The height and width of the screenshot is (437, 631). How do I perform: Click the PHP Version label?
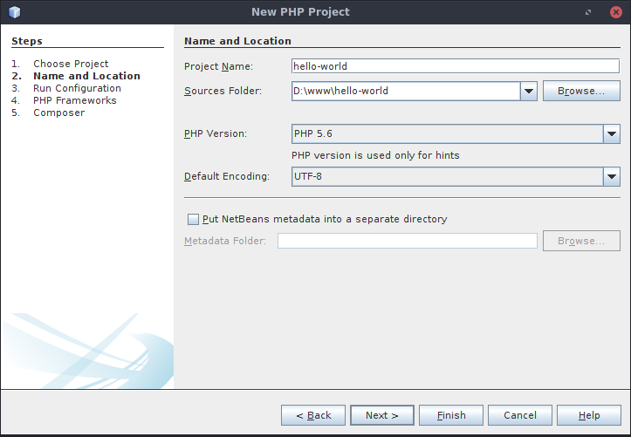[216, 133]
